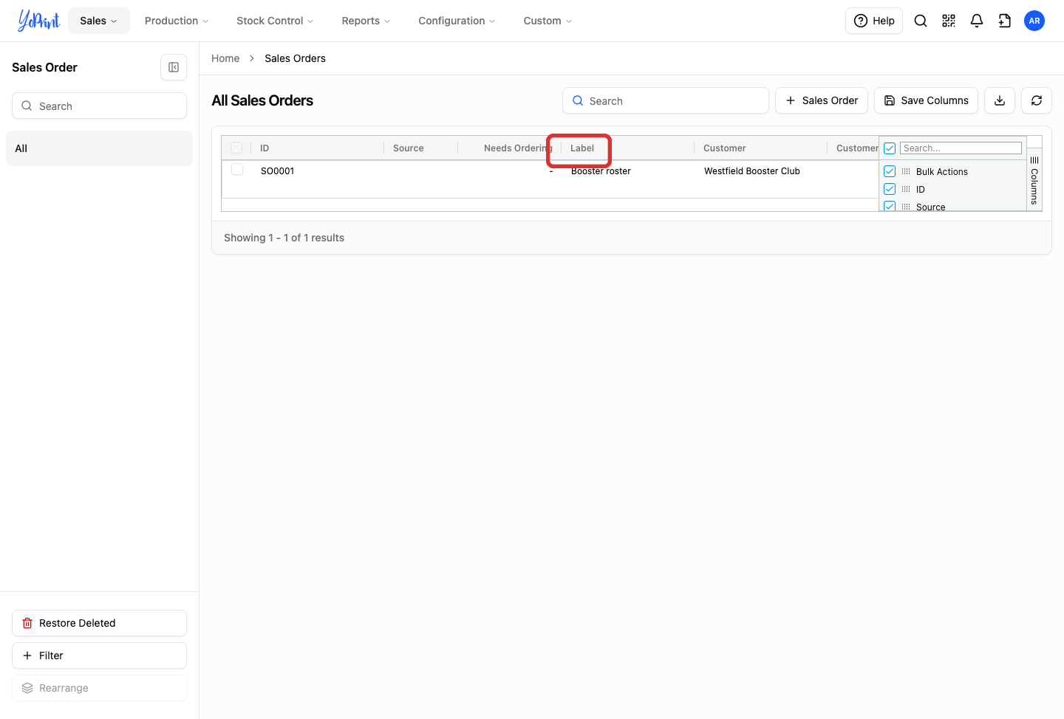1064x719 pixels.
Task: Grab the ID column drag handle
Action: (x=906, y=189)
